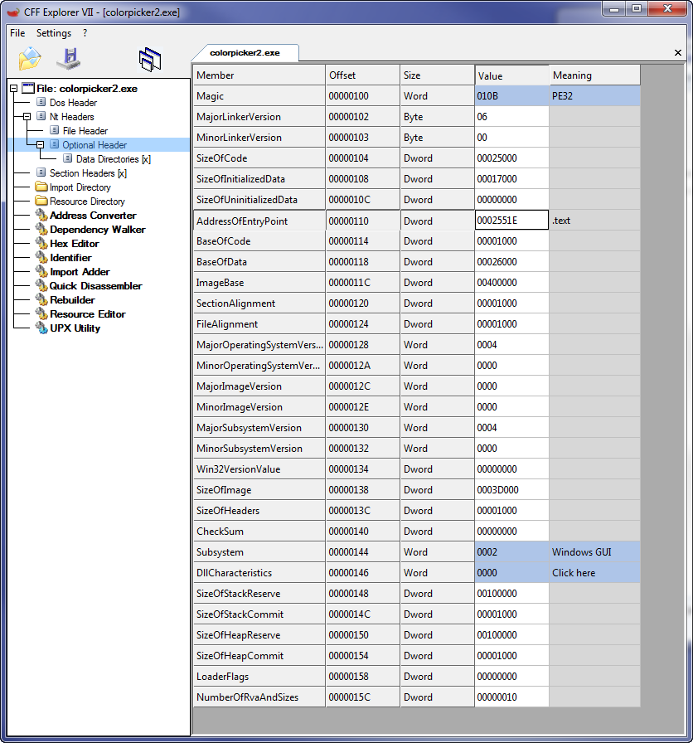Screen dimensions: 693x743
Task: Click the Resource Directory folder icon
Action: pos(41,201)
